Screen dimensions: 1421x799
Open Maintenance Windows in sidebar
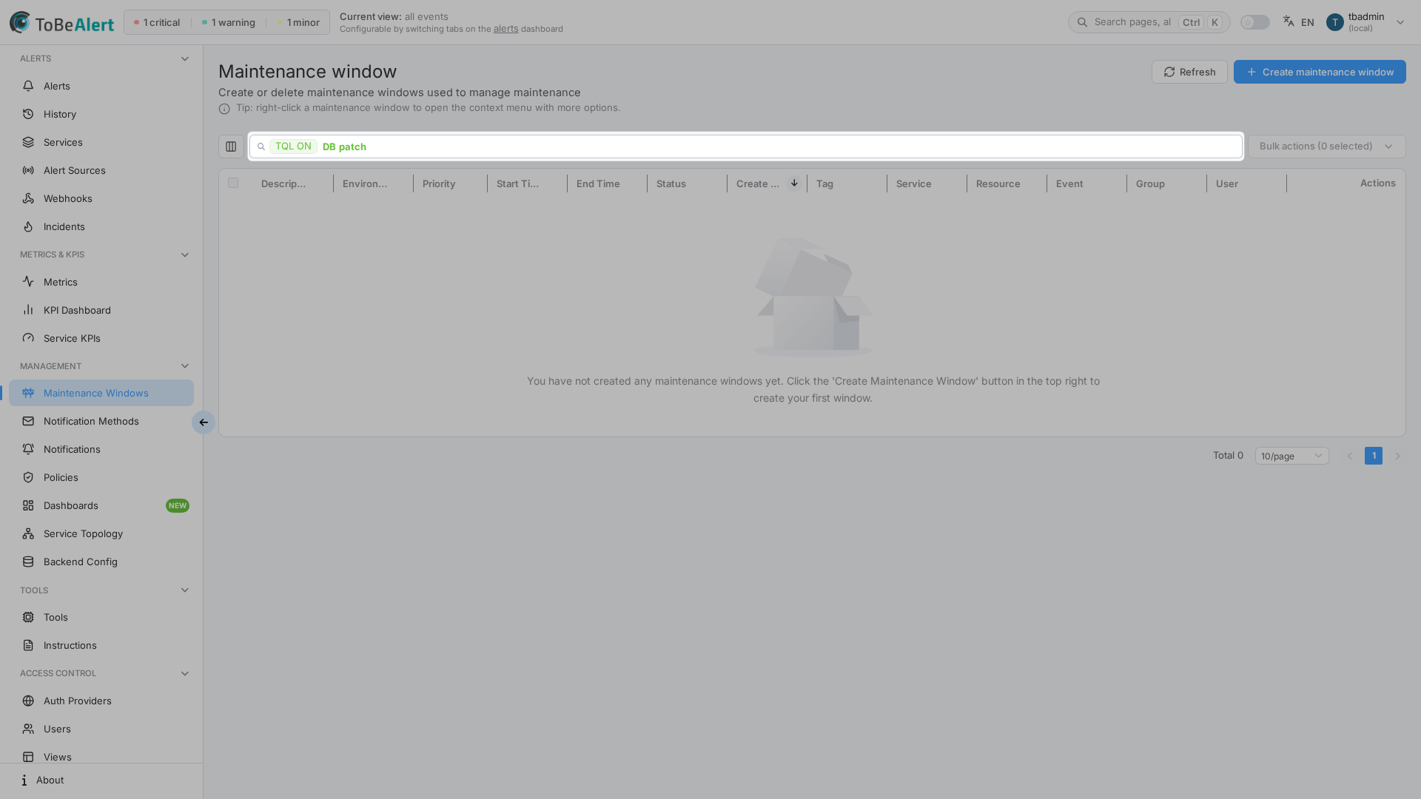[101, 393]
